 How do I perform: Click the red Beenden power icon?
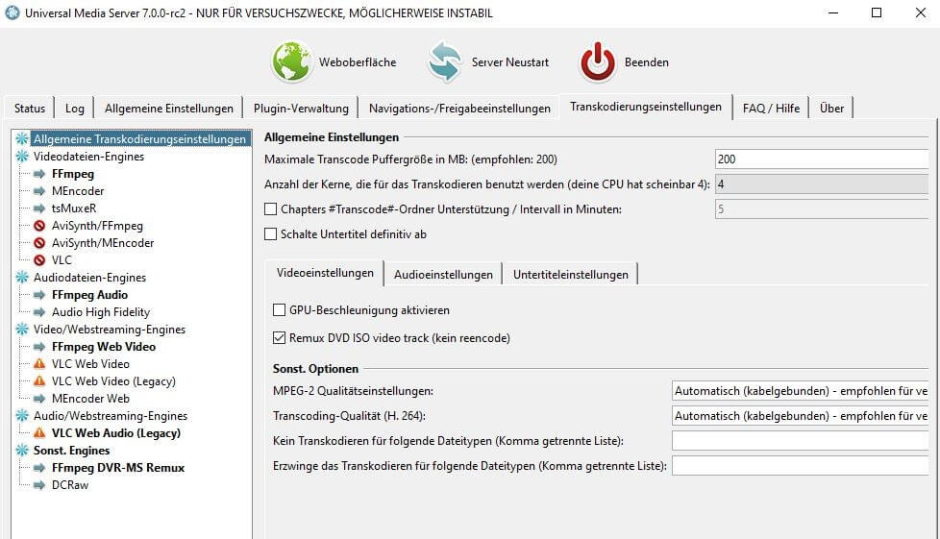coord(597,61)
